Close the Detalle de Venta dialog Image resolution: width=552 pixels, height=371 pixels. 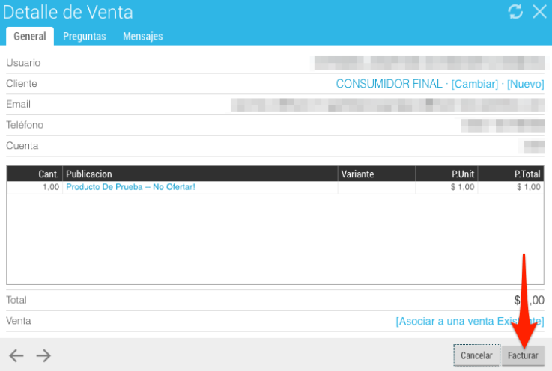tap(539, 12)
